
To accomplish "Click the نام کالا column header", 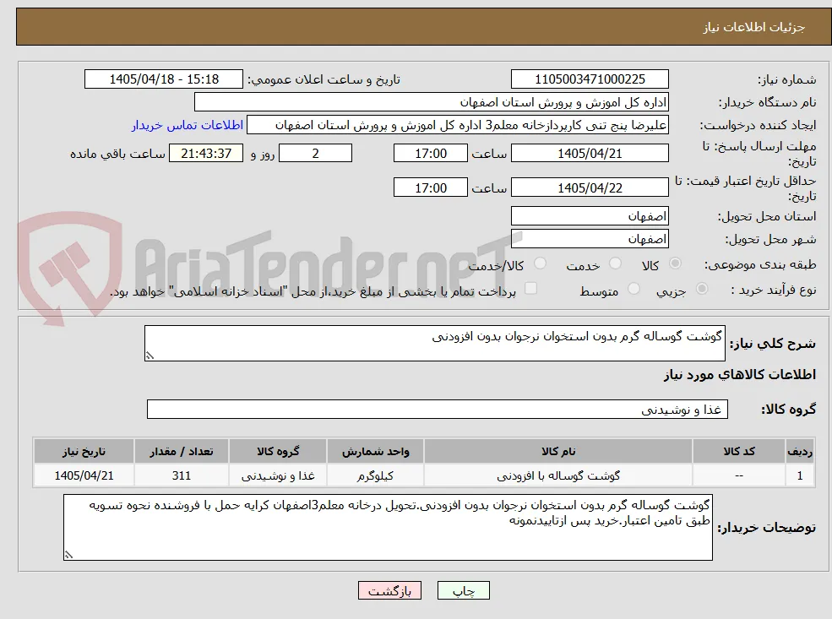I will pos(558,452).
